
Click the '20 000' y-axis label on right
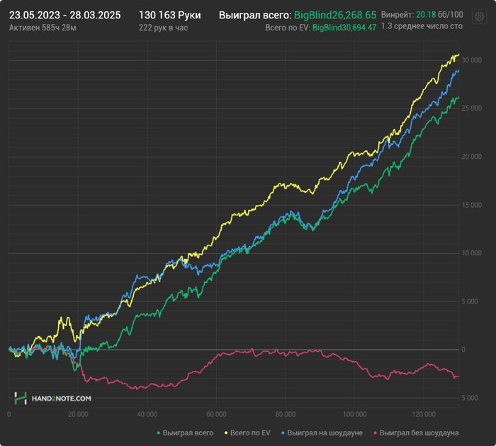click(x=471, y=157)
